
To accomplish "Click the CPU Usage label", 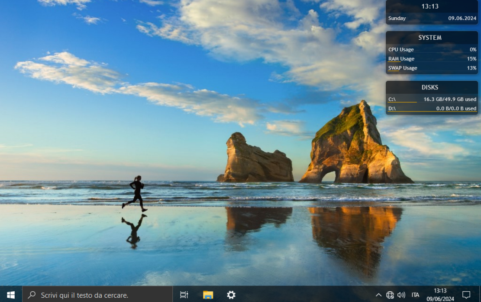I will (x=401, y=49).
